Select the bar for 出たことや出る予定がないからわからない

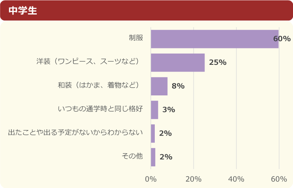[x=153, y=134]
